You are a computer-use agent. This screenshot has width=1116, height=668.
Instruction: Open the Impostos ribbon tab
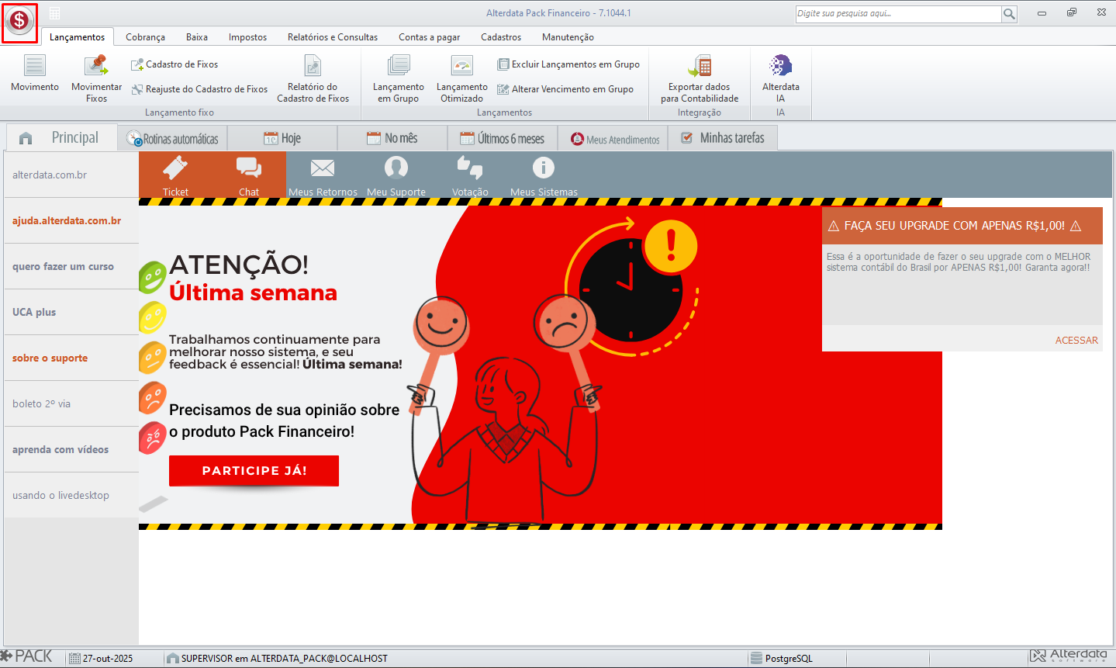coord(247,37)
